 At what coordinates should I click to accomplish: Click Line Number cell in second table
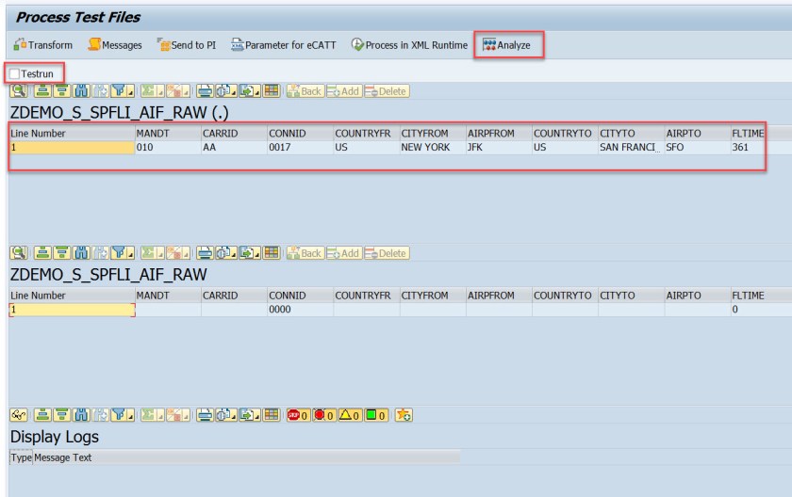point(71,310)
